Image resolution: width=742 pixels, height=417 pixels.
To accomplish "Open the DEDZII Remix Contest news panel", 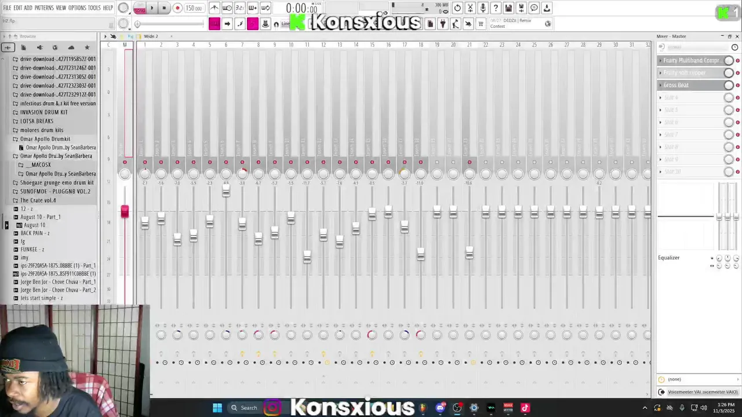I will (x=520, y=23).
